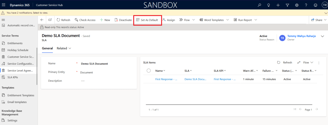Screen dimensions: 328x125
Task: Select the General tab
Action: click(47, 48)
